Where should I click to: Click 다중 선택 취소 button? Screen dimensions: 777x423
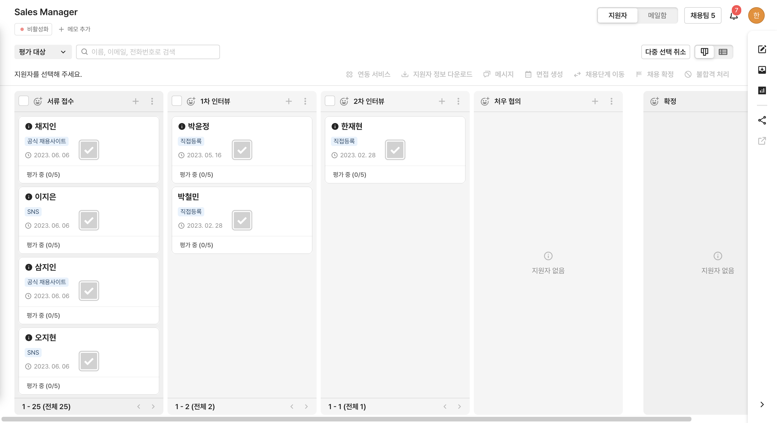(665, 52)
